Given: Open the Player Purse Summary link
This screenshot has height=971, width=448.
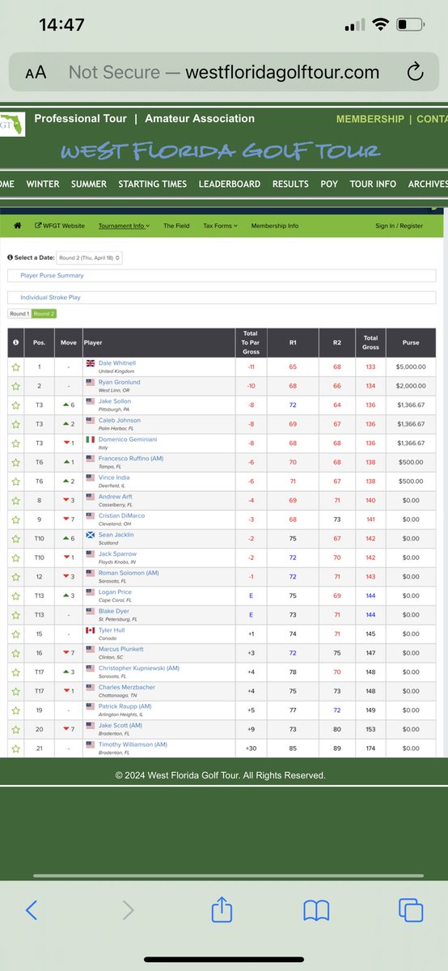Looking at the screenshot, I should [52, 275].
